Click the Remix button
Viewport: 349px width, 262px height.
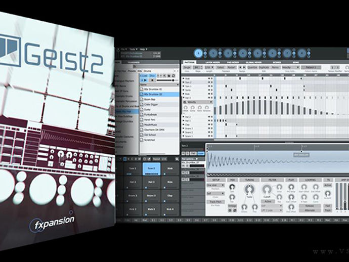pos(275,67)
